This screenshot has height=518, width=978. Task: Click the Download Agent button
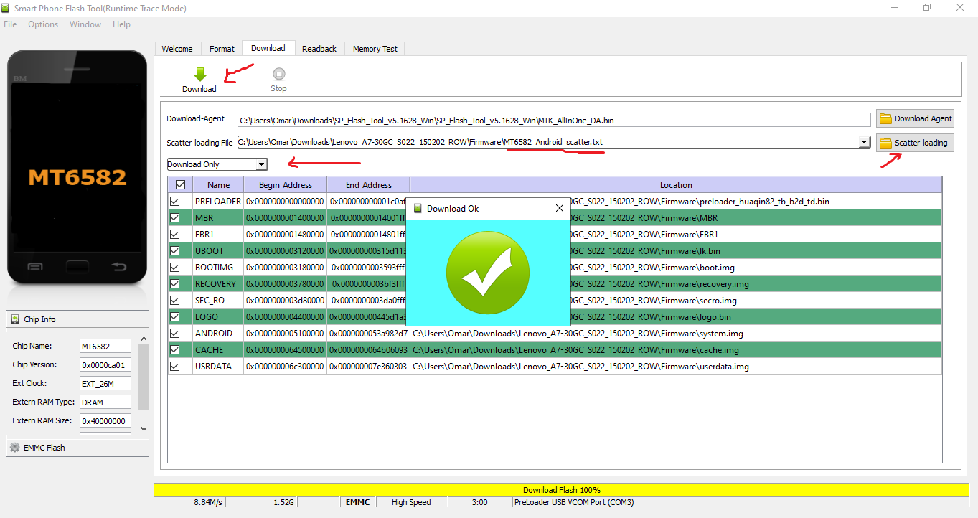[915, 118]
